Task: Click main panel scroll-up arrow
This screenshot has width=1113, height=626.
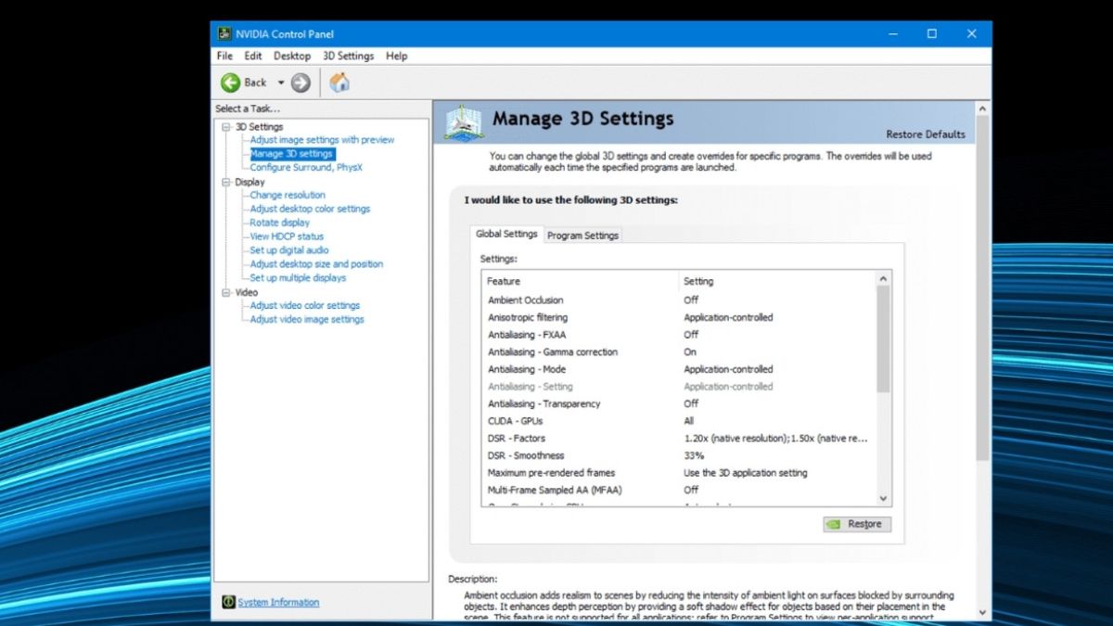Action: 983,109
